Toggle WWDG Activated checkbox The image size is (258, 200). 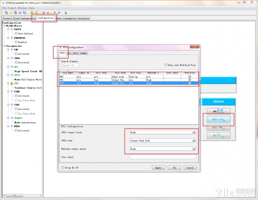pyautogui.click(x=16, y=131)
